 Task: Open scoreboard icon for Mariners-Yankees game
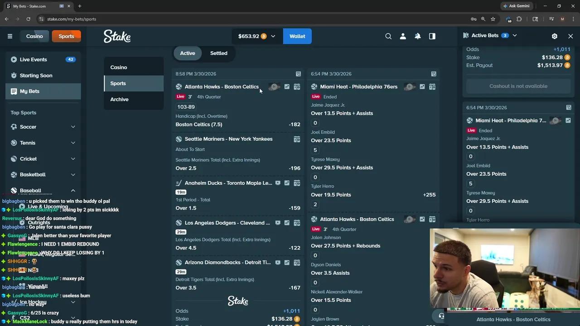[x=297, y=139]
